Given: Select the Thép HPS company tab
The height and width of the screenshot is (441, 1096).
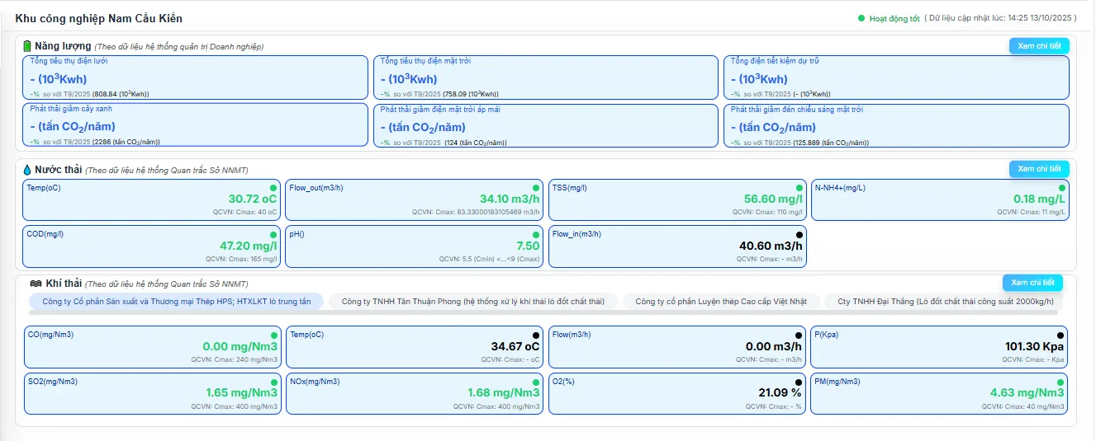Looking at the screenshot, I should 176,302.
